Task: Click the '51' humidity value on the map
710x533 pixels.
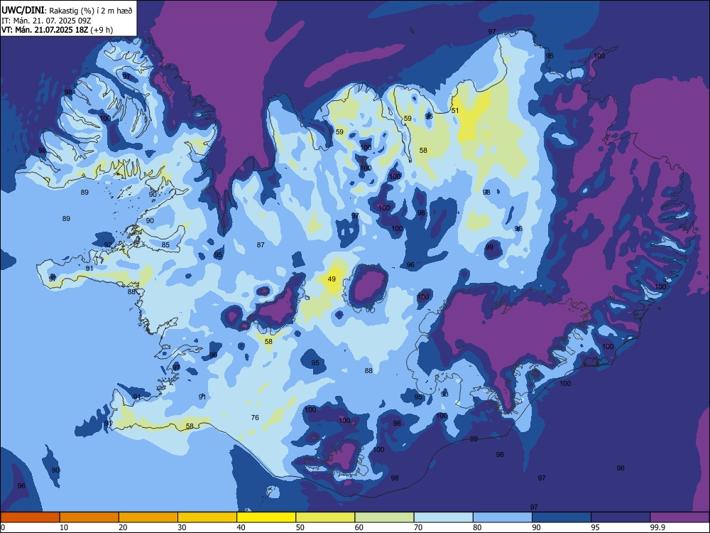Action: pyautogui.click(x=455, y=110)
